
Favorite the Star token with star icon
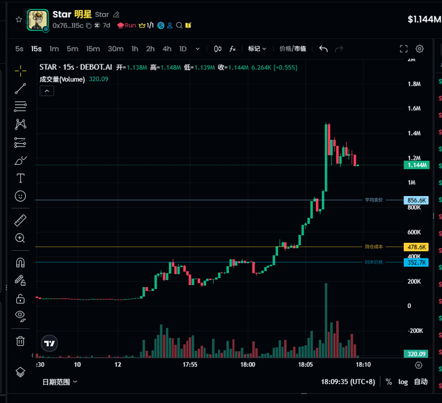coord(19,20)
